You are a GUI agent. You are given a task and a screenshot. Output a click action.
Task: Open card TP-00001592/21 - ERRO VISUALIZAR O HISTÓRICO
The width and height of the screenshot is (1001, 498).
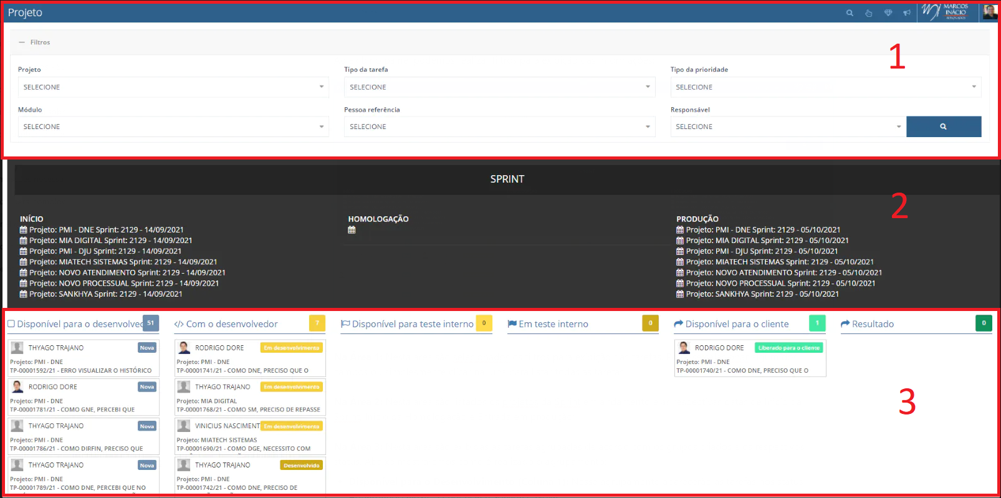84,358
